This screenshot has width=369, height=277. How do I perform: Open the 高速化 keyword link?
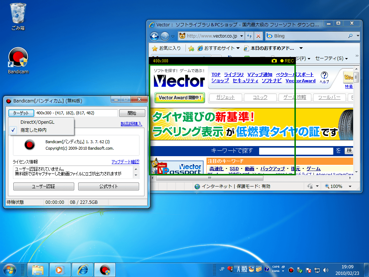point(216,169)
